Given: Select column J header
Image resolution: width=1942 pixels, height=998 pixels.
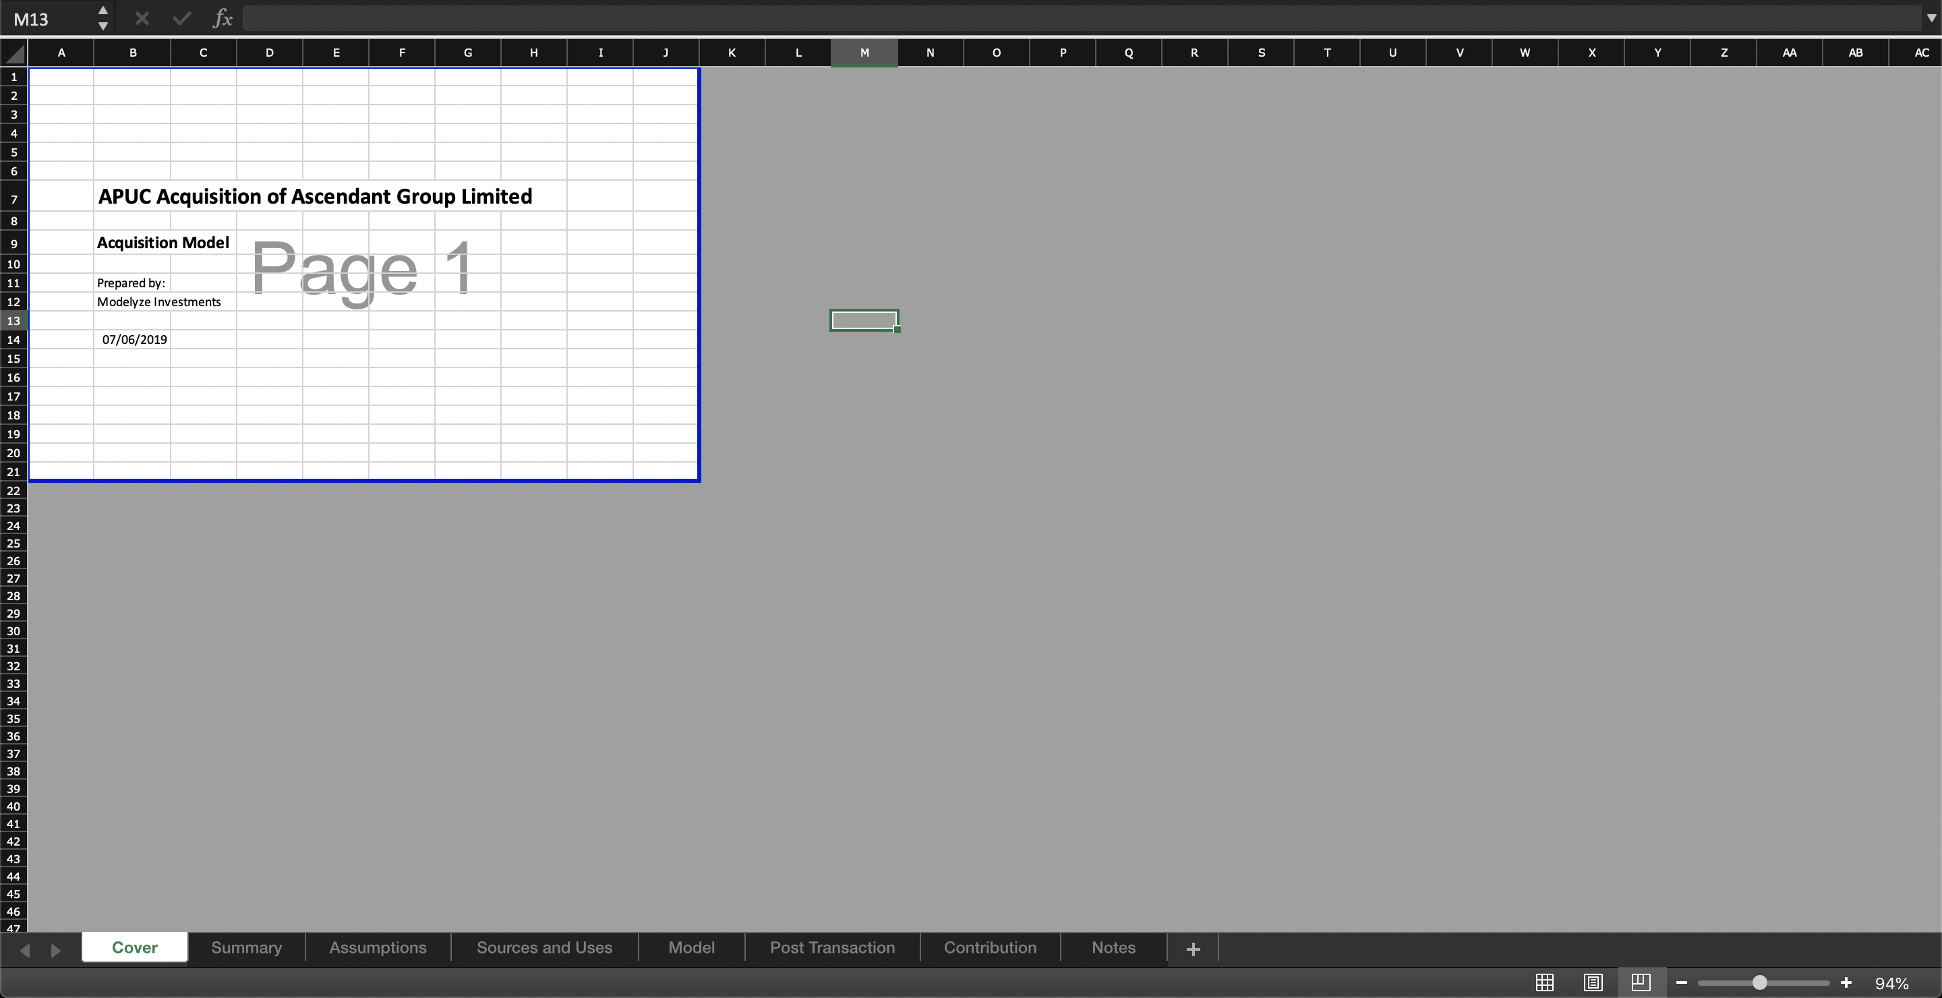Looking at the screenshot, I should coord(666,53).
